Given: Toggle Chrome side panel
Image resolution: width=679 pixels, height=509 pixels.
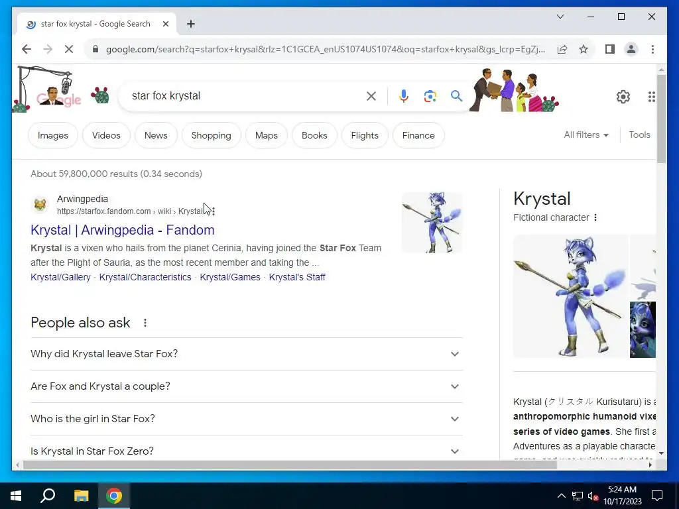Looking at the screenshot, I should 610,49.
